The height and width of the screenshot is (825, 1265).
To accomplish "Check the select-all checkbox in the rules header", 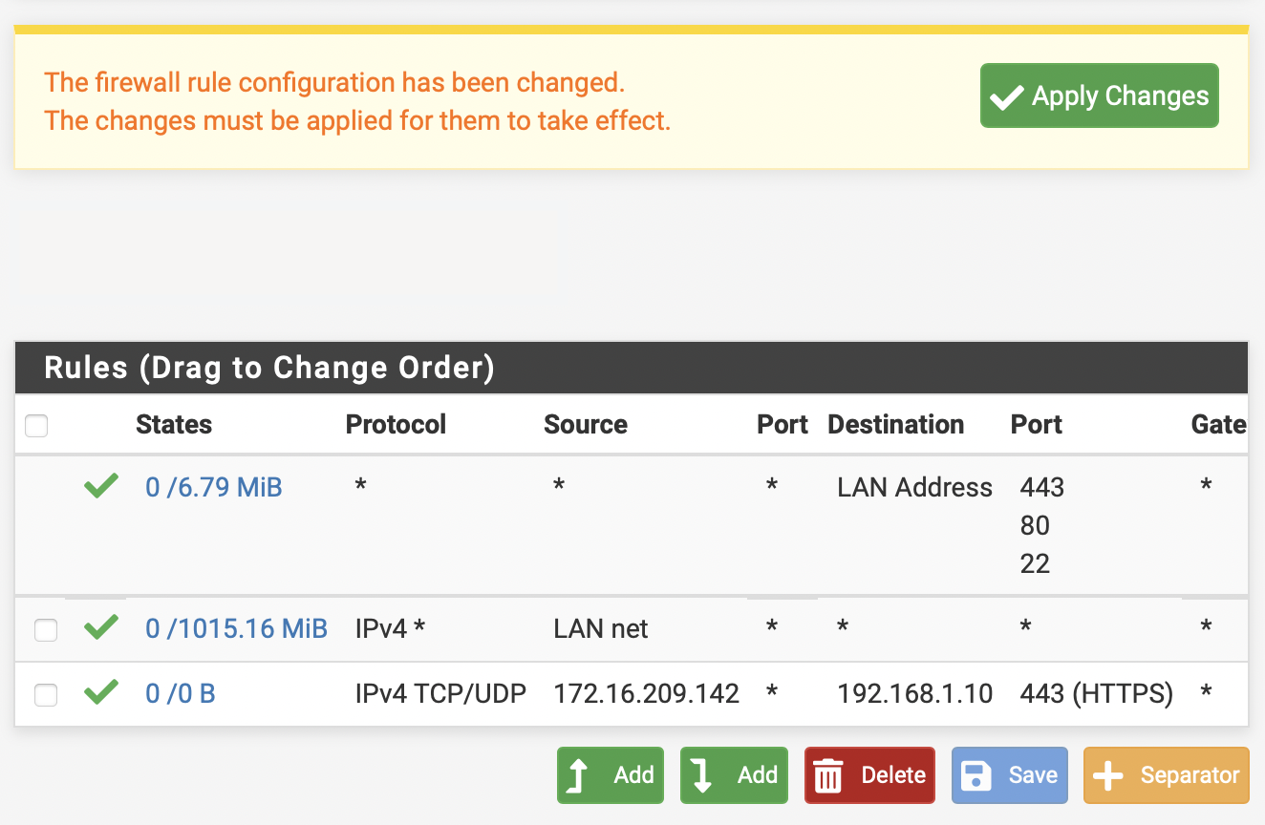I will click(x=36, y=426).
